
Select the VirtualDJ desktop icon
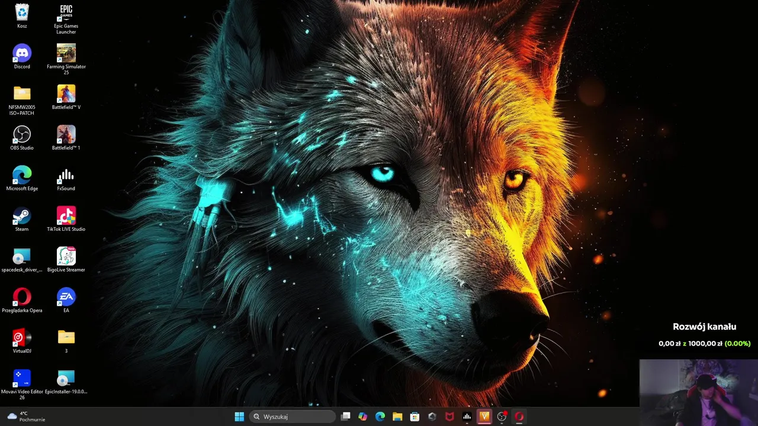coord(22,341)
